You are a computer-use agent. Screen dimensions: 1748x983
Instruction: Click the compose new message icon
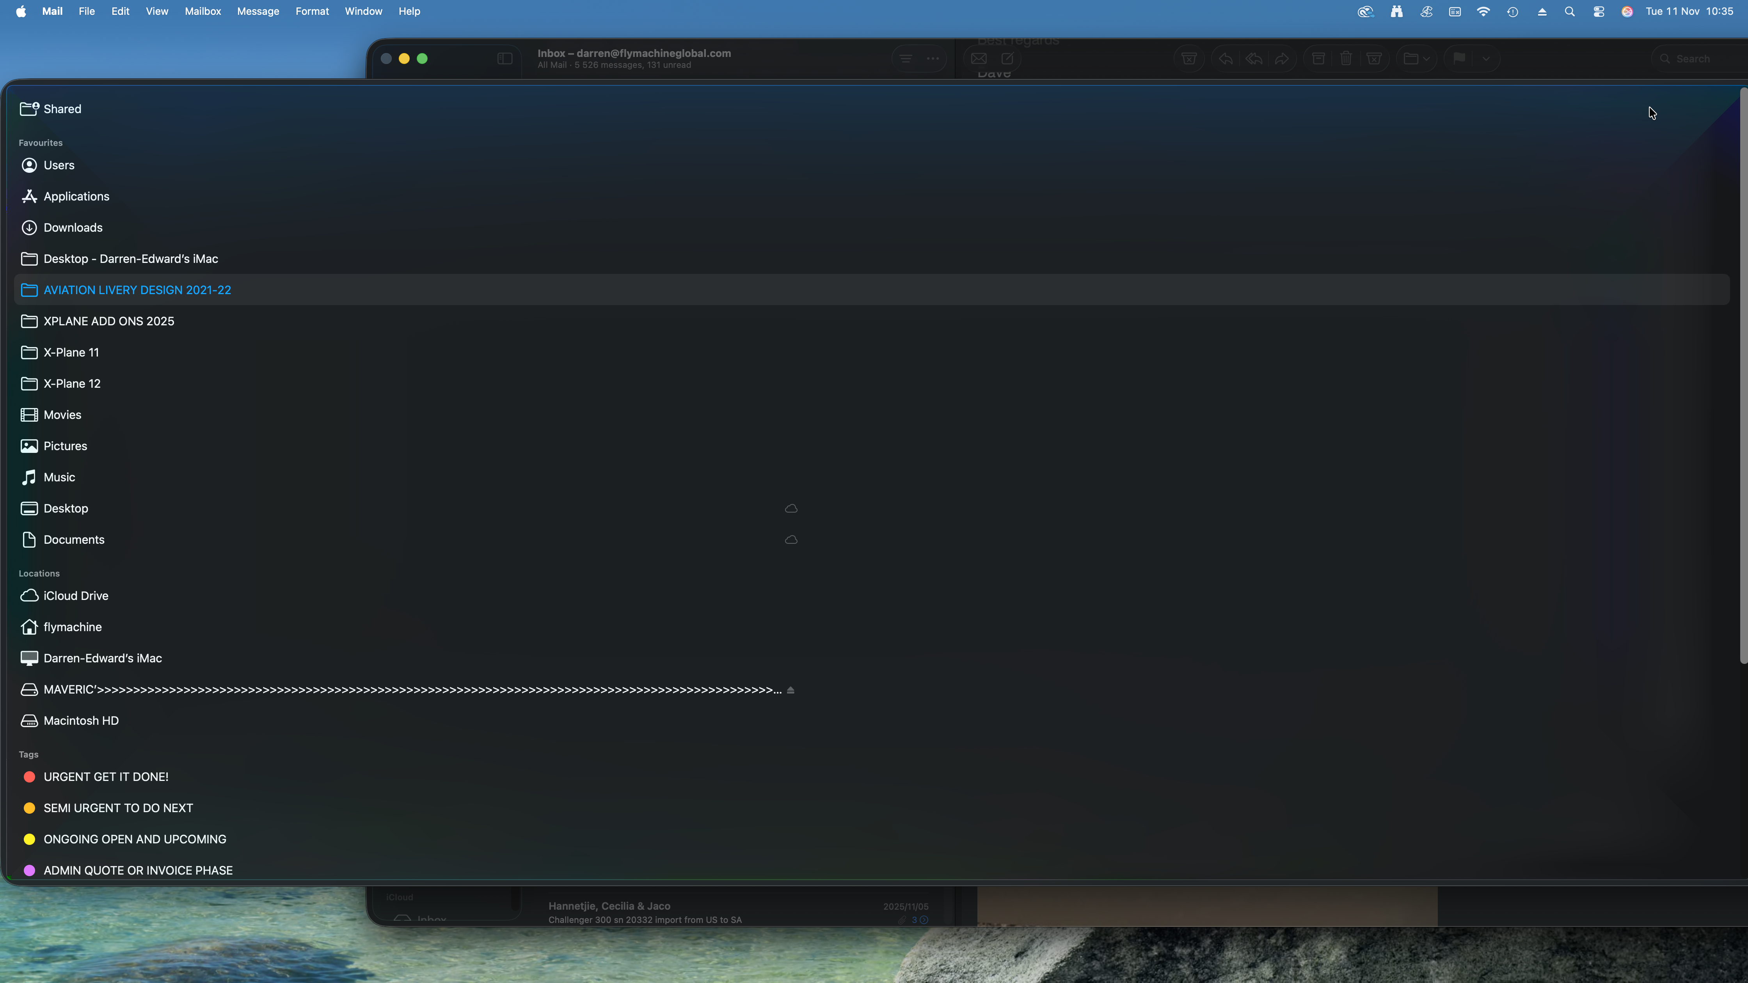point(1008,59)
